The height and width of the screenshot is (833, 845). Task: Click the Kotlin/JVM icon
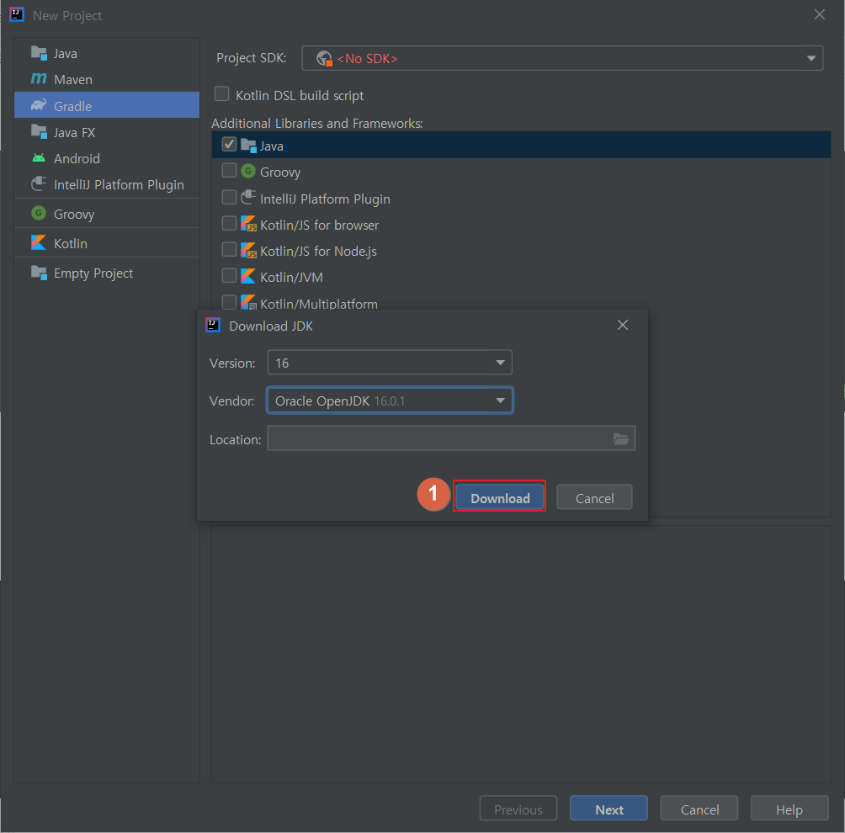tap(248, 277)
